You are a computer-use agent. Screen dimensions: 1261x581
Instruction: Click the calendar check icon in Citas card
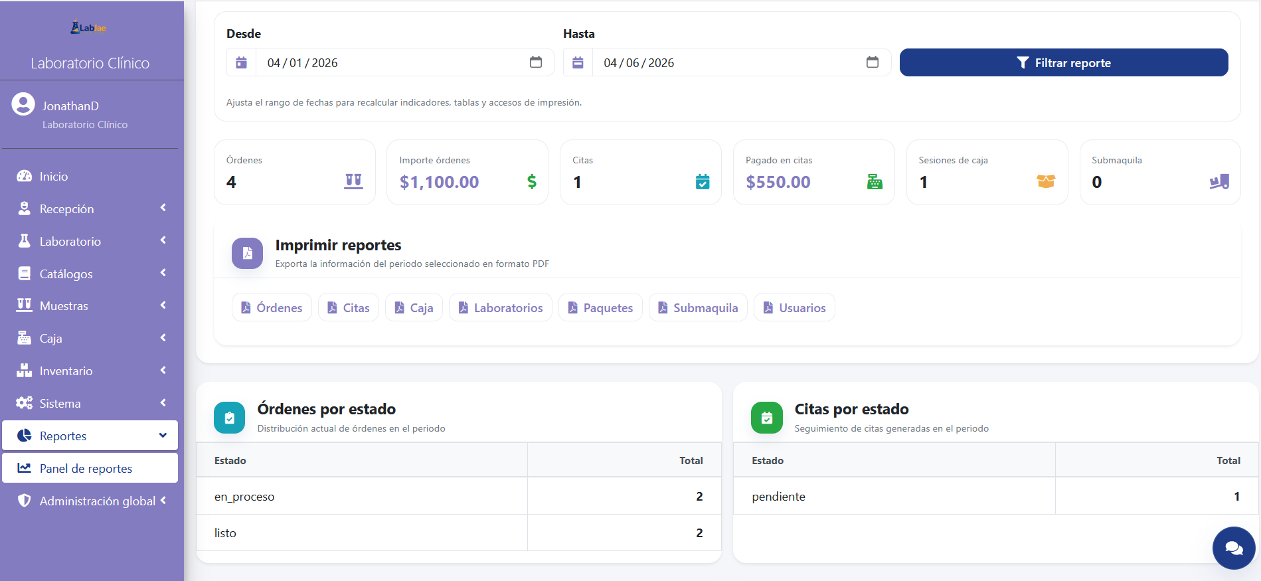[703, 181]
